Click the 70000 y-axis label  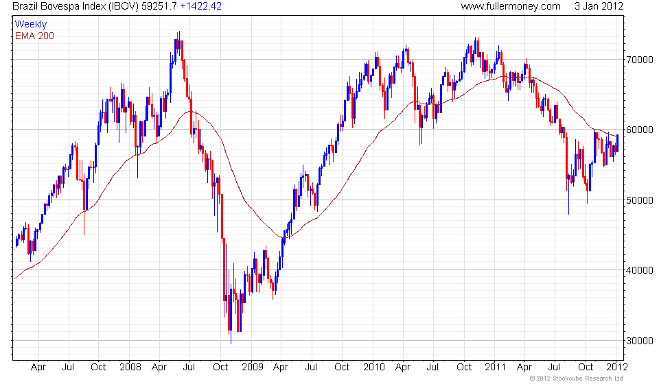[x=640, y=60]
